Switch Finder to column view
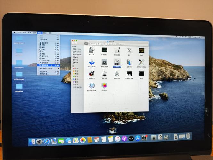The height and width of the screenshot is (160, 213). click(91, 44)
